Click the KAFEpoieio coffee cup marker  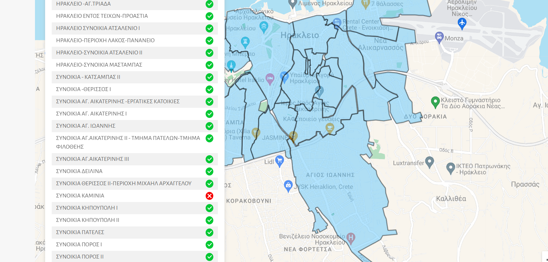click(x=329, y=128)
